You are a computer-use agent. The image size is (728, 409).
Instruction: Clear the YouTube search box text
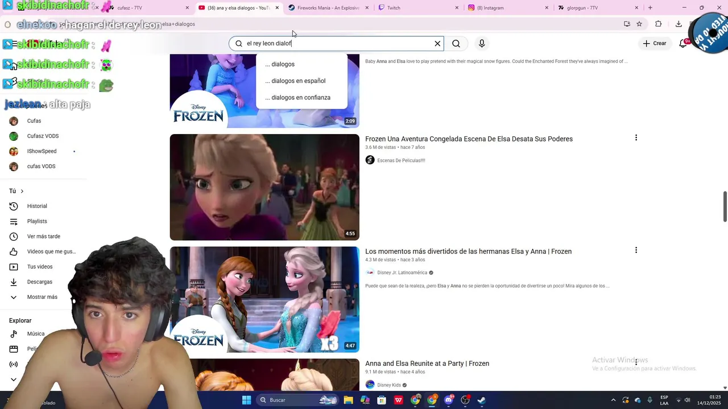pos(437,43)
